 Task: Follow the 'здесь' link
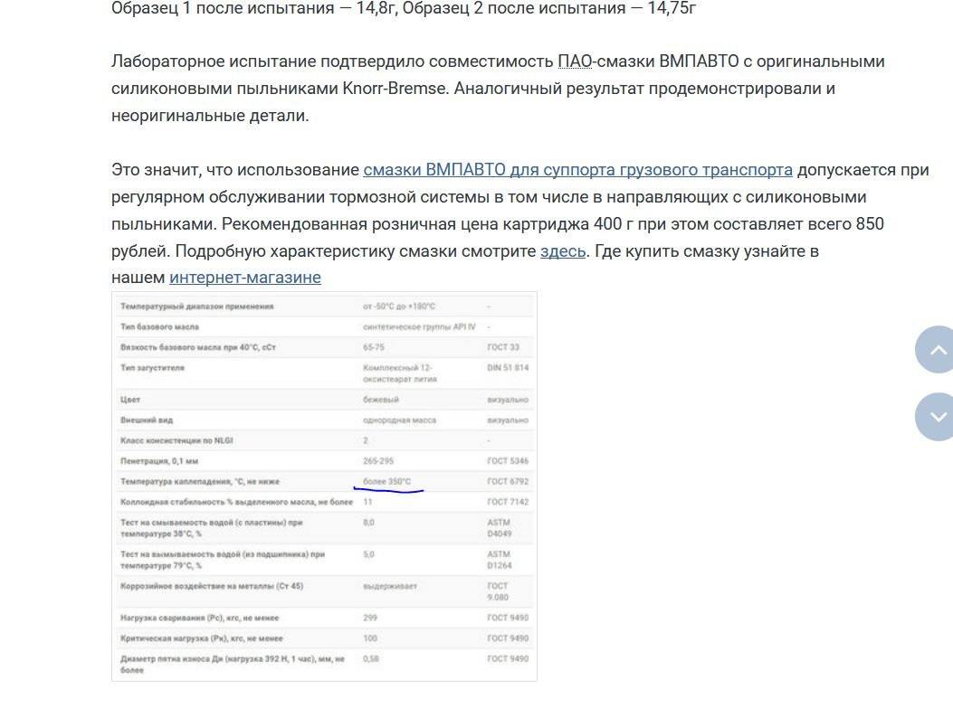563,251
